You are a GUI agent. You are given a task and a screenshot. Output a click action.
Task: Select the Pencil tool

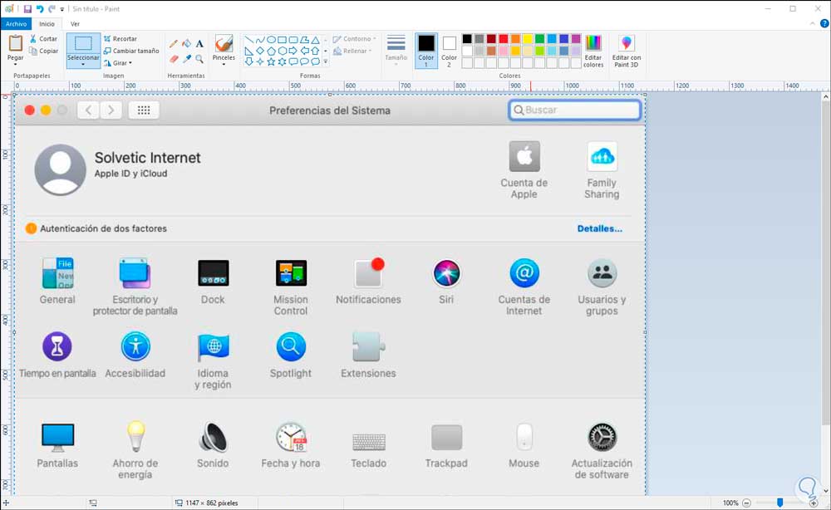coord(174,44)
